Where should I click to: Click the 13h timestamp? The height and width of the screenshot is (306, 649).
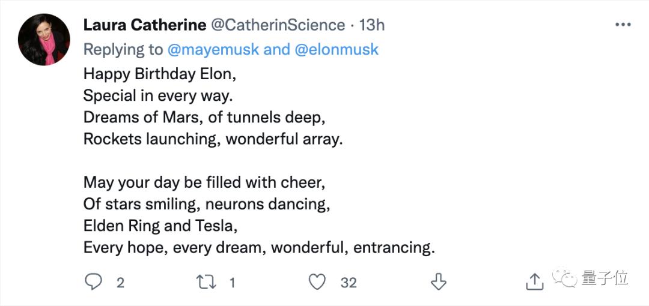point(371,25)
